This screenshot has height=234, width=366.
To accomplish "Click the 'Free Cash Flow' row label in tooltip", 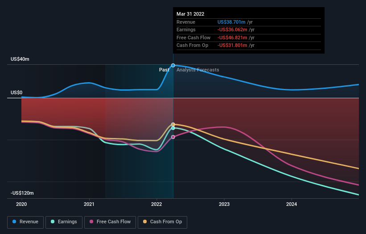I will pyautogui.click(x=193, y=38).
